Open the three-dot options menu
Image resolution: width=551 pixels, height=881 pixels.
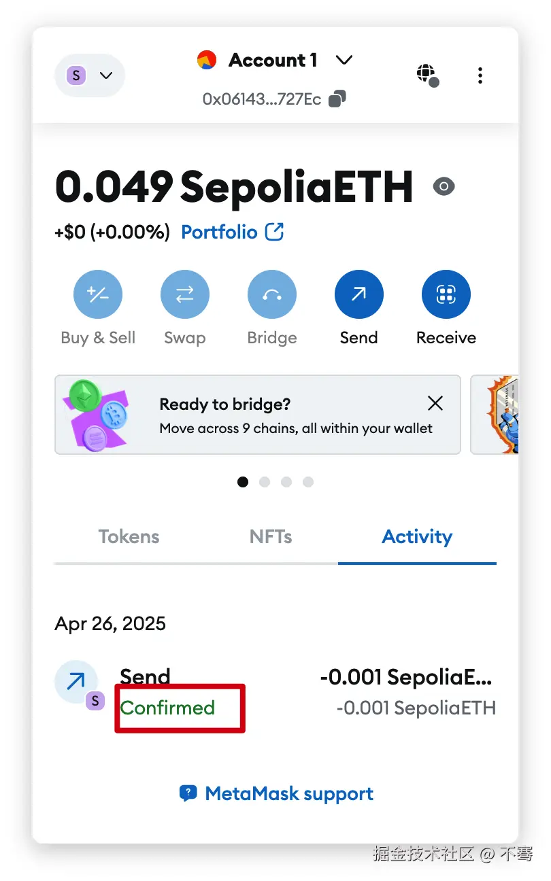point(480,75)
